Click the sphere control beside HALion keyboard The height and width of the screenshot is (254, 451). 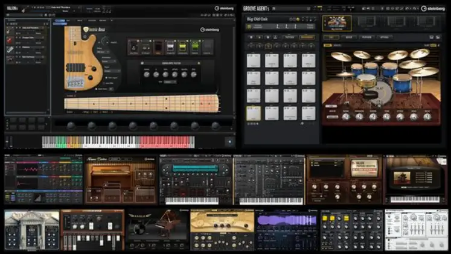(229, 142)
